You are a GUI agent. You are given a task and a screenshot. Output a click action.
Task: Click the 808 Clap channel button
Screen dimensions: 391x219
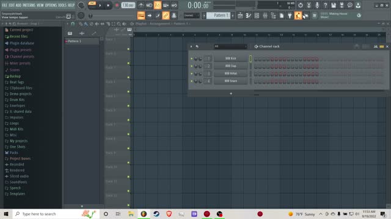point(231,66)
